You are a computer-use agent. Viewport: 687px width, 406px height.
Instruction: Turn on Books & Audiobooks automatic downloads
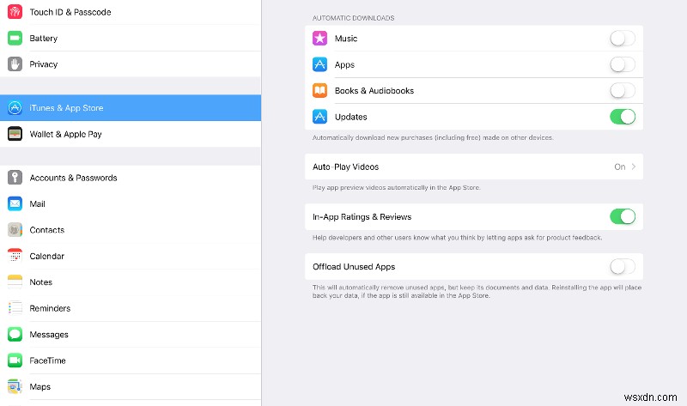point(623,91)
